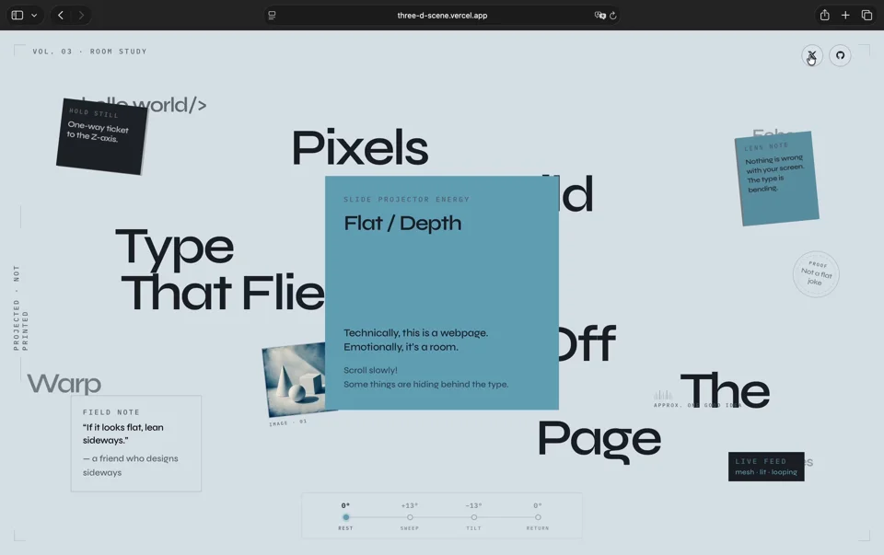Open the GitHub icon link
884x555 pixels.
[840, 55]
